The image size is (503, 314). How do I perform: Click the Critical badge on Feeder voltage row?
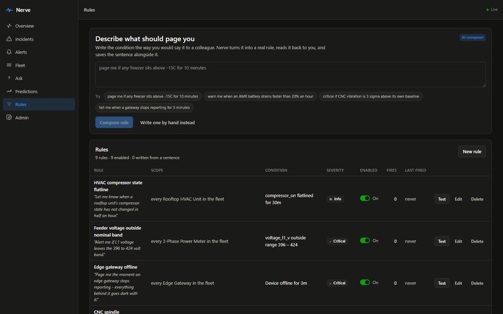point(337,241)
